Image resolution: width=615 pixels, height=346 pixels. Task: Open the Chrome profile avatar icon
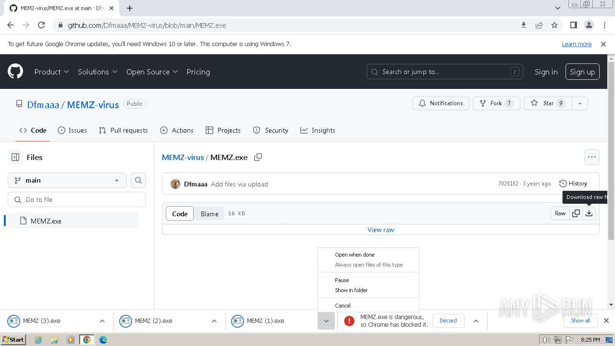point(589,25)
